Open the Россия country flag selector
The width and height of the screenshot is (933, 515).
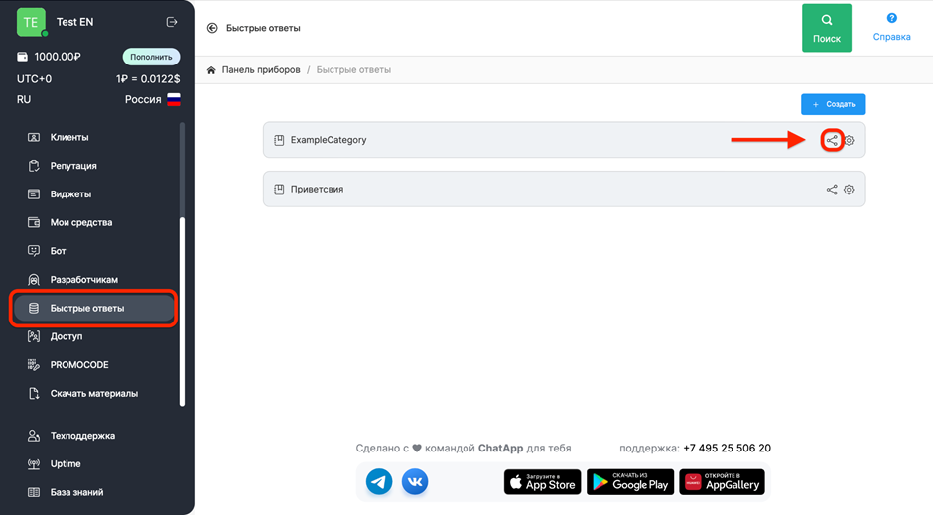tap(174, 99)
